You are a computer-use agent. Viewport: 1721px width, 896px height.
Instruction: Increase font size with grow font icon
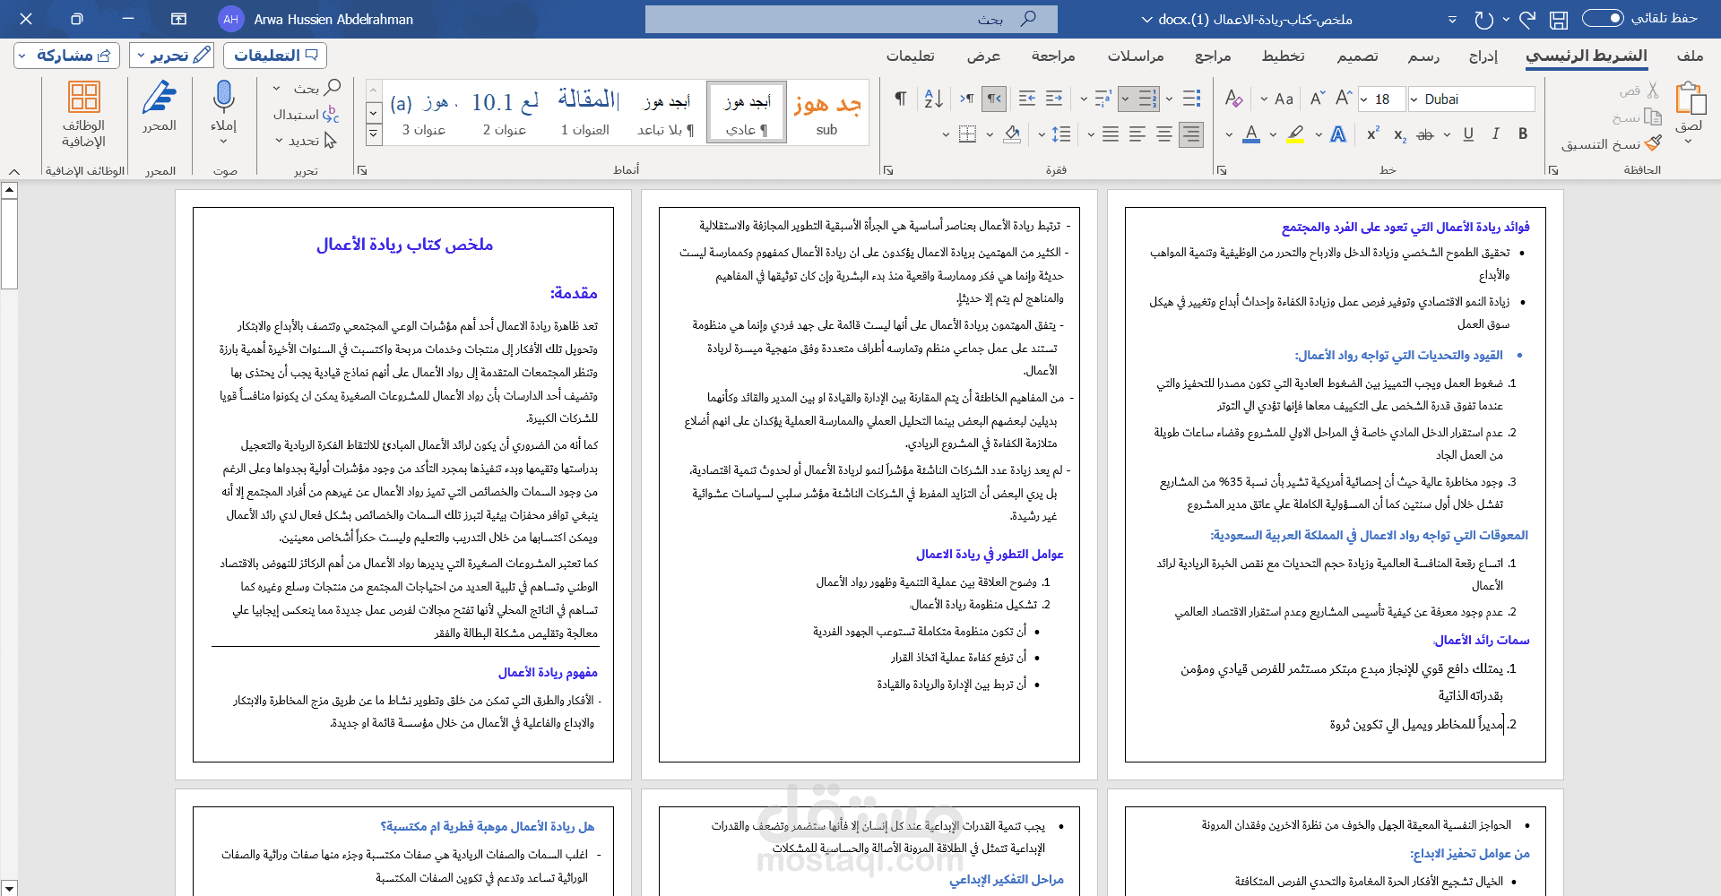[1343, 99]
